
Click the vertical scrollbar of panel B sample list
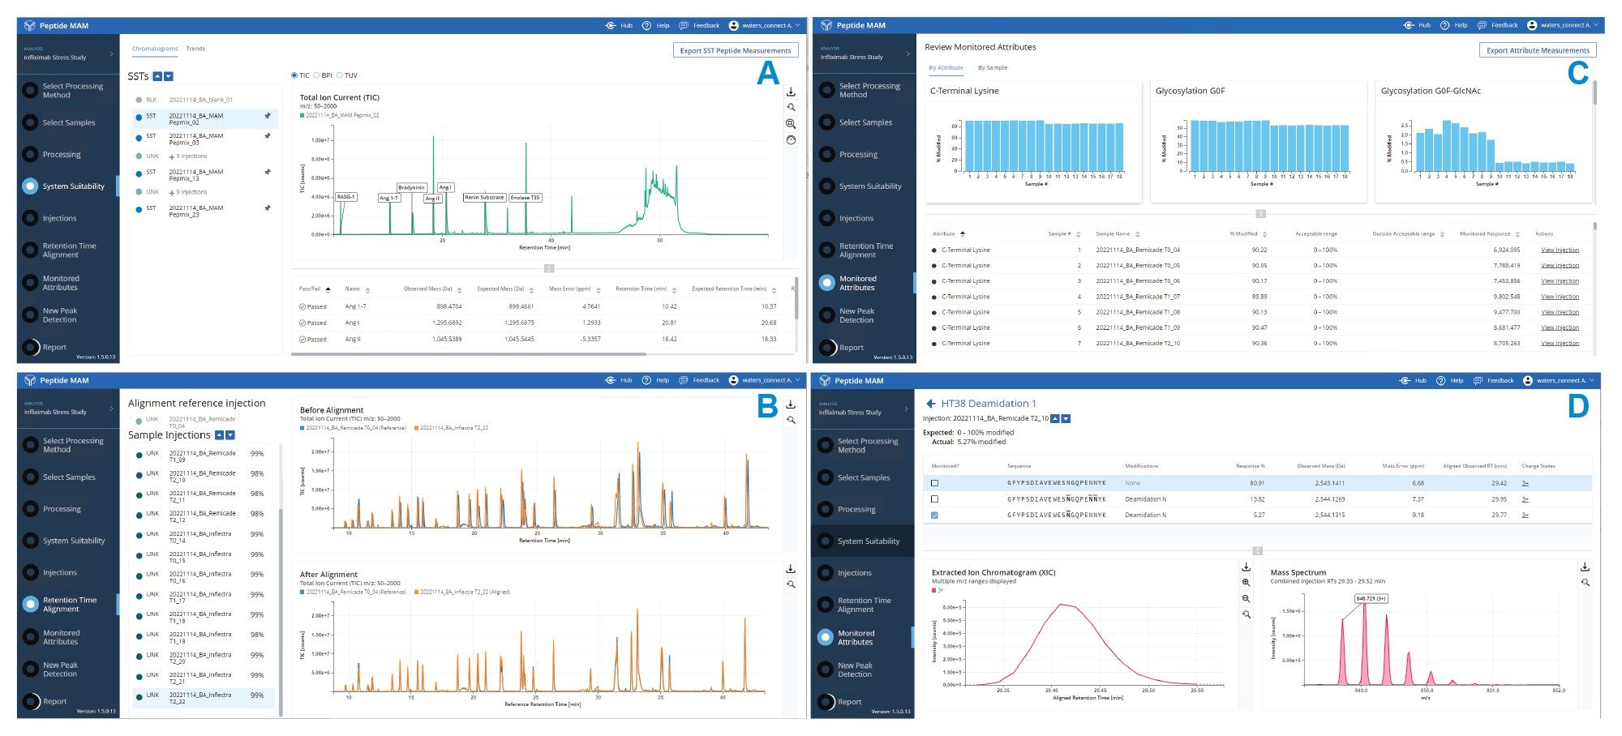click(x=281, y=612)
